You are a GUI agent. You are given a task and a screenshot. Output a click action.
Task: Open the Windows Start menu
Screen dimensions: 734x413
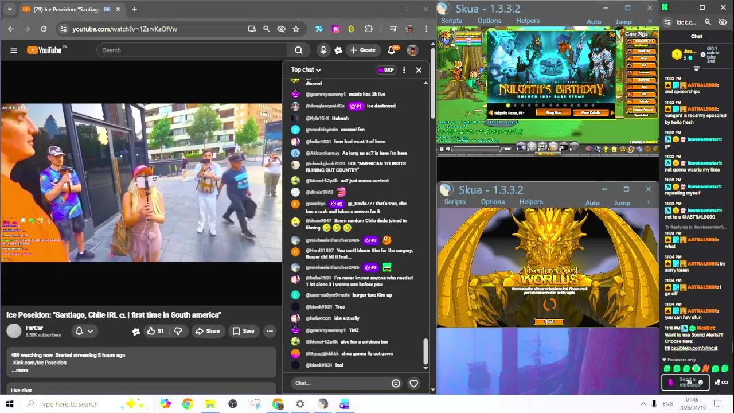[x=10, y=404]
